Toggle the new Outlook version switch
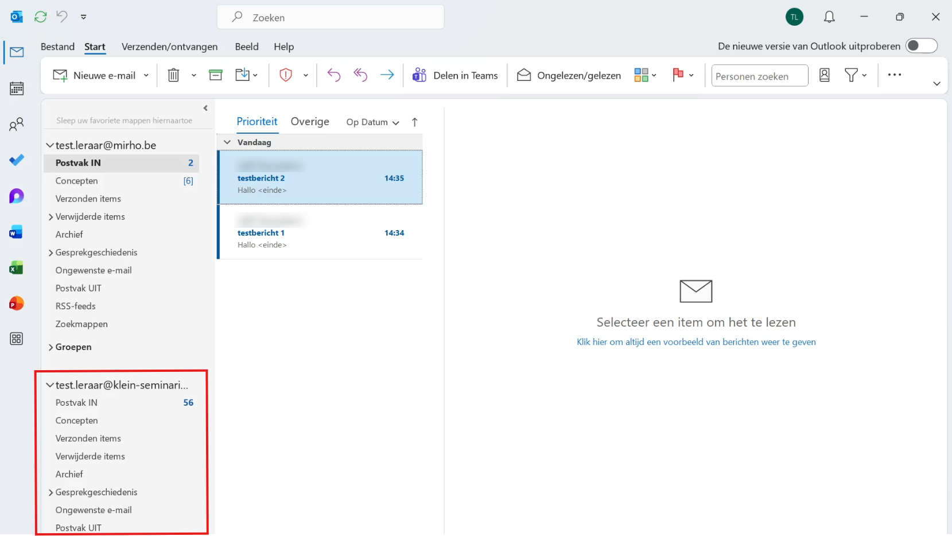952x536 pixels. point(921,46)
